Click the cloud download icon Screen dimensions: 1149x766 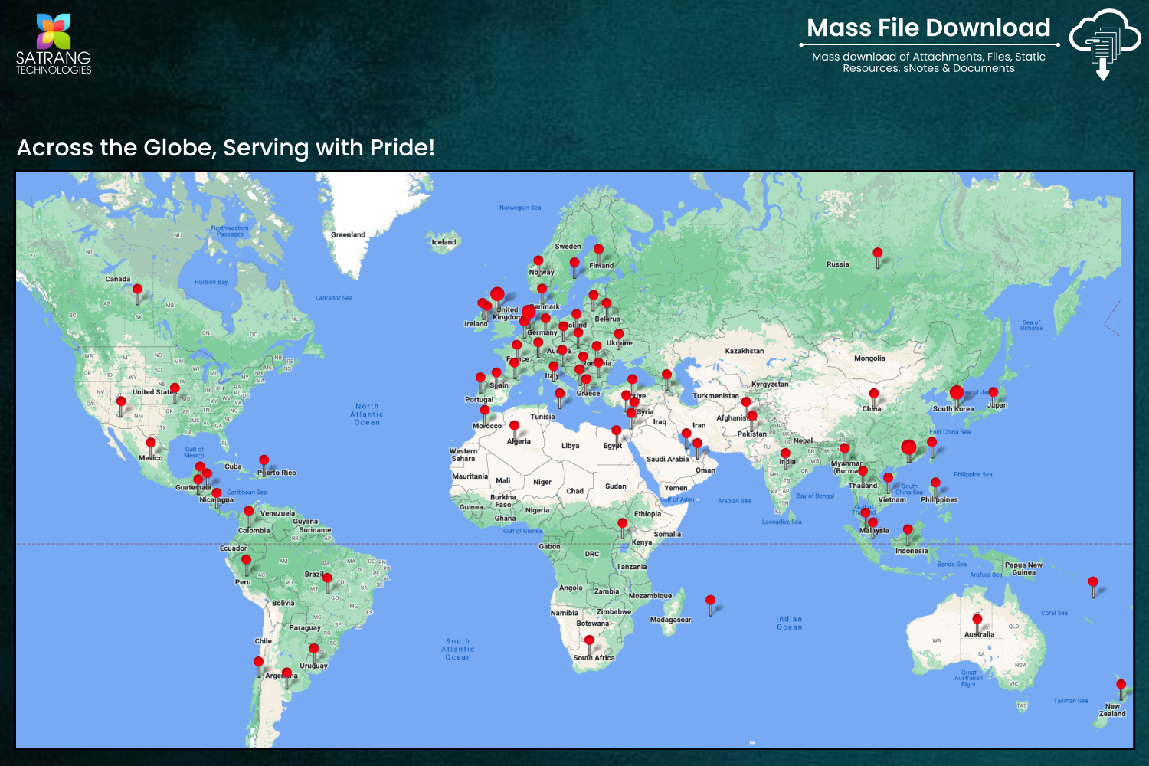tap(1104, 44)
